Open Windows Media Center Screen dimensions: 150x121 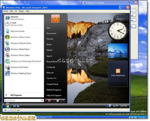click(x=24, y=37)
